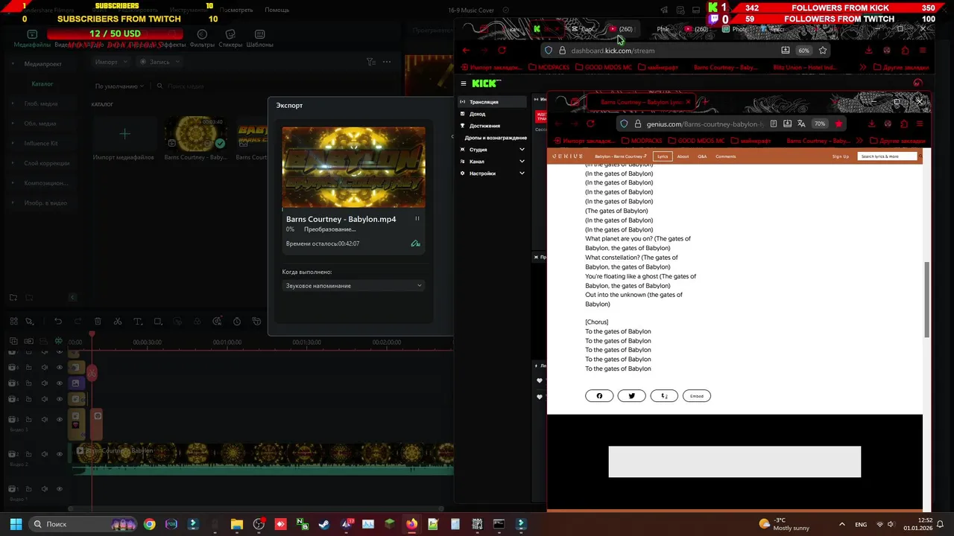Click the trash delete icon in timeline toolbar
The image size is (954, 536).
[98, 322]
